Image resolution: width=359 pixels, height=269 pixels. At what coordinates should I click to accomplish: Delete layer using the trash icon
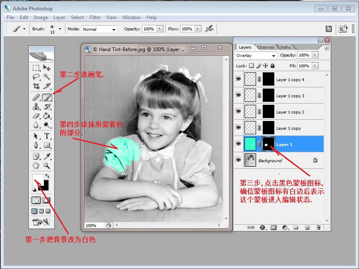(318, 227)
